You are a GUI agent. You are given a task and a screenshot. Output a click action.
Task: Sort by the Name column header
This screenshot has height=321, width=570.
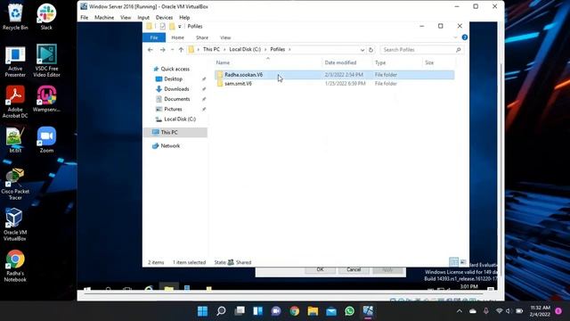(268, 62)
